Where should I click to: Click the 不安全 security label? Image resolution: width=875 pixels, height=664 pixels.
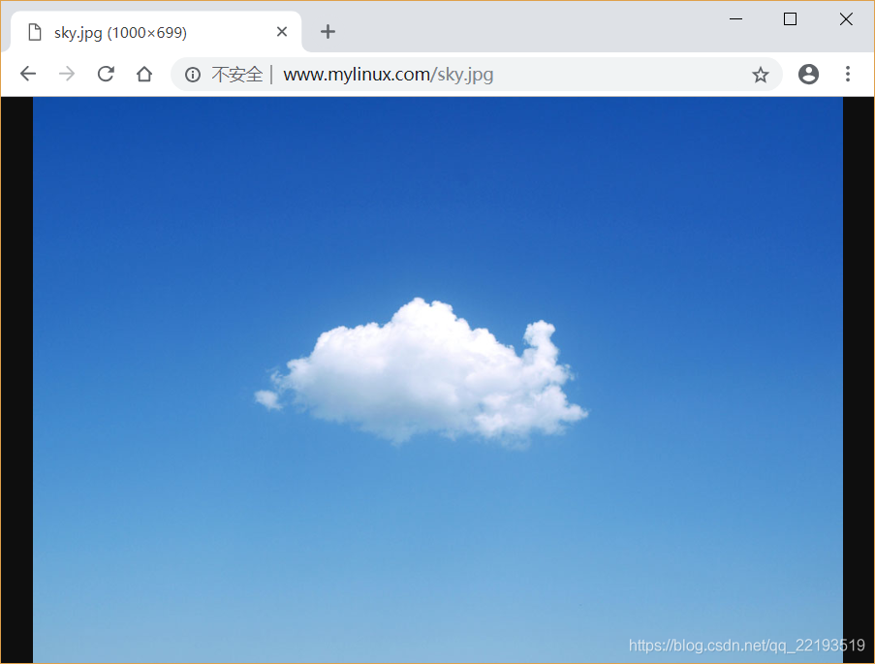[x=236, y=75]
